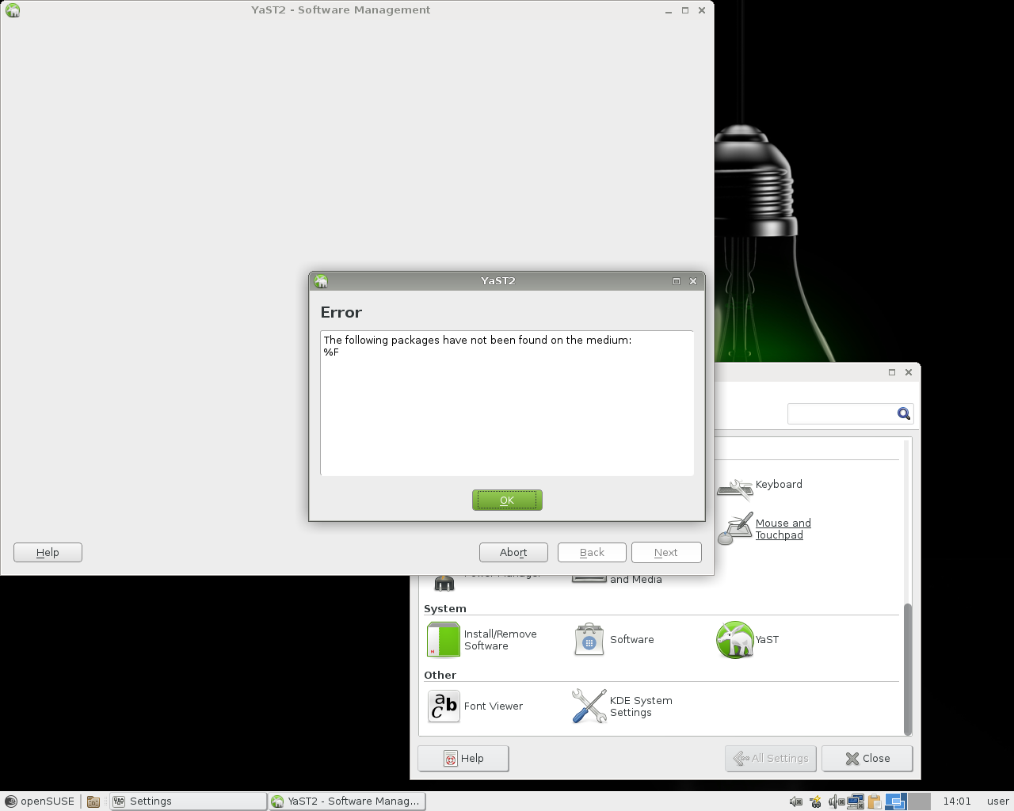The width and height of the screenshot is (1014, 811).
Task: Switch to the gray second workspace in the pager
Action: pos(919,801)
